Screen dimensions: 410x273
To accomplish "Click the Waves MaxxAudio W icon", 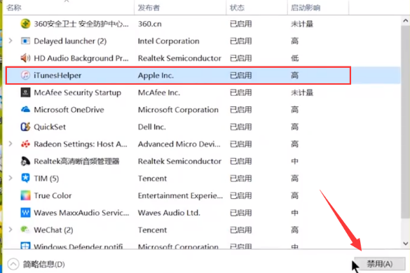I will click(25, 213).
